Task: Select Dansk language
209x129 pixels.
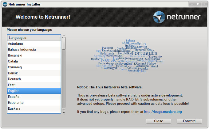Action: coord(34,73)
